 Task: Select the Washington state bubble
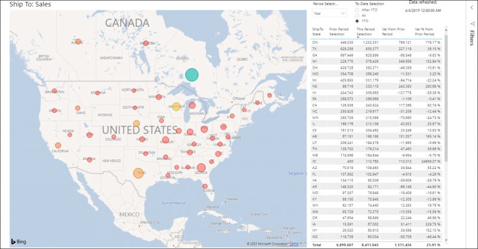tap(54, 91)
